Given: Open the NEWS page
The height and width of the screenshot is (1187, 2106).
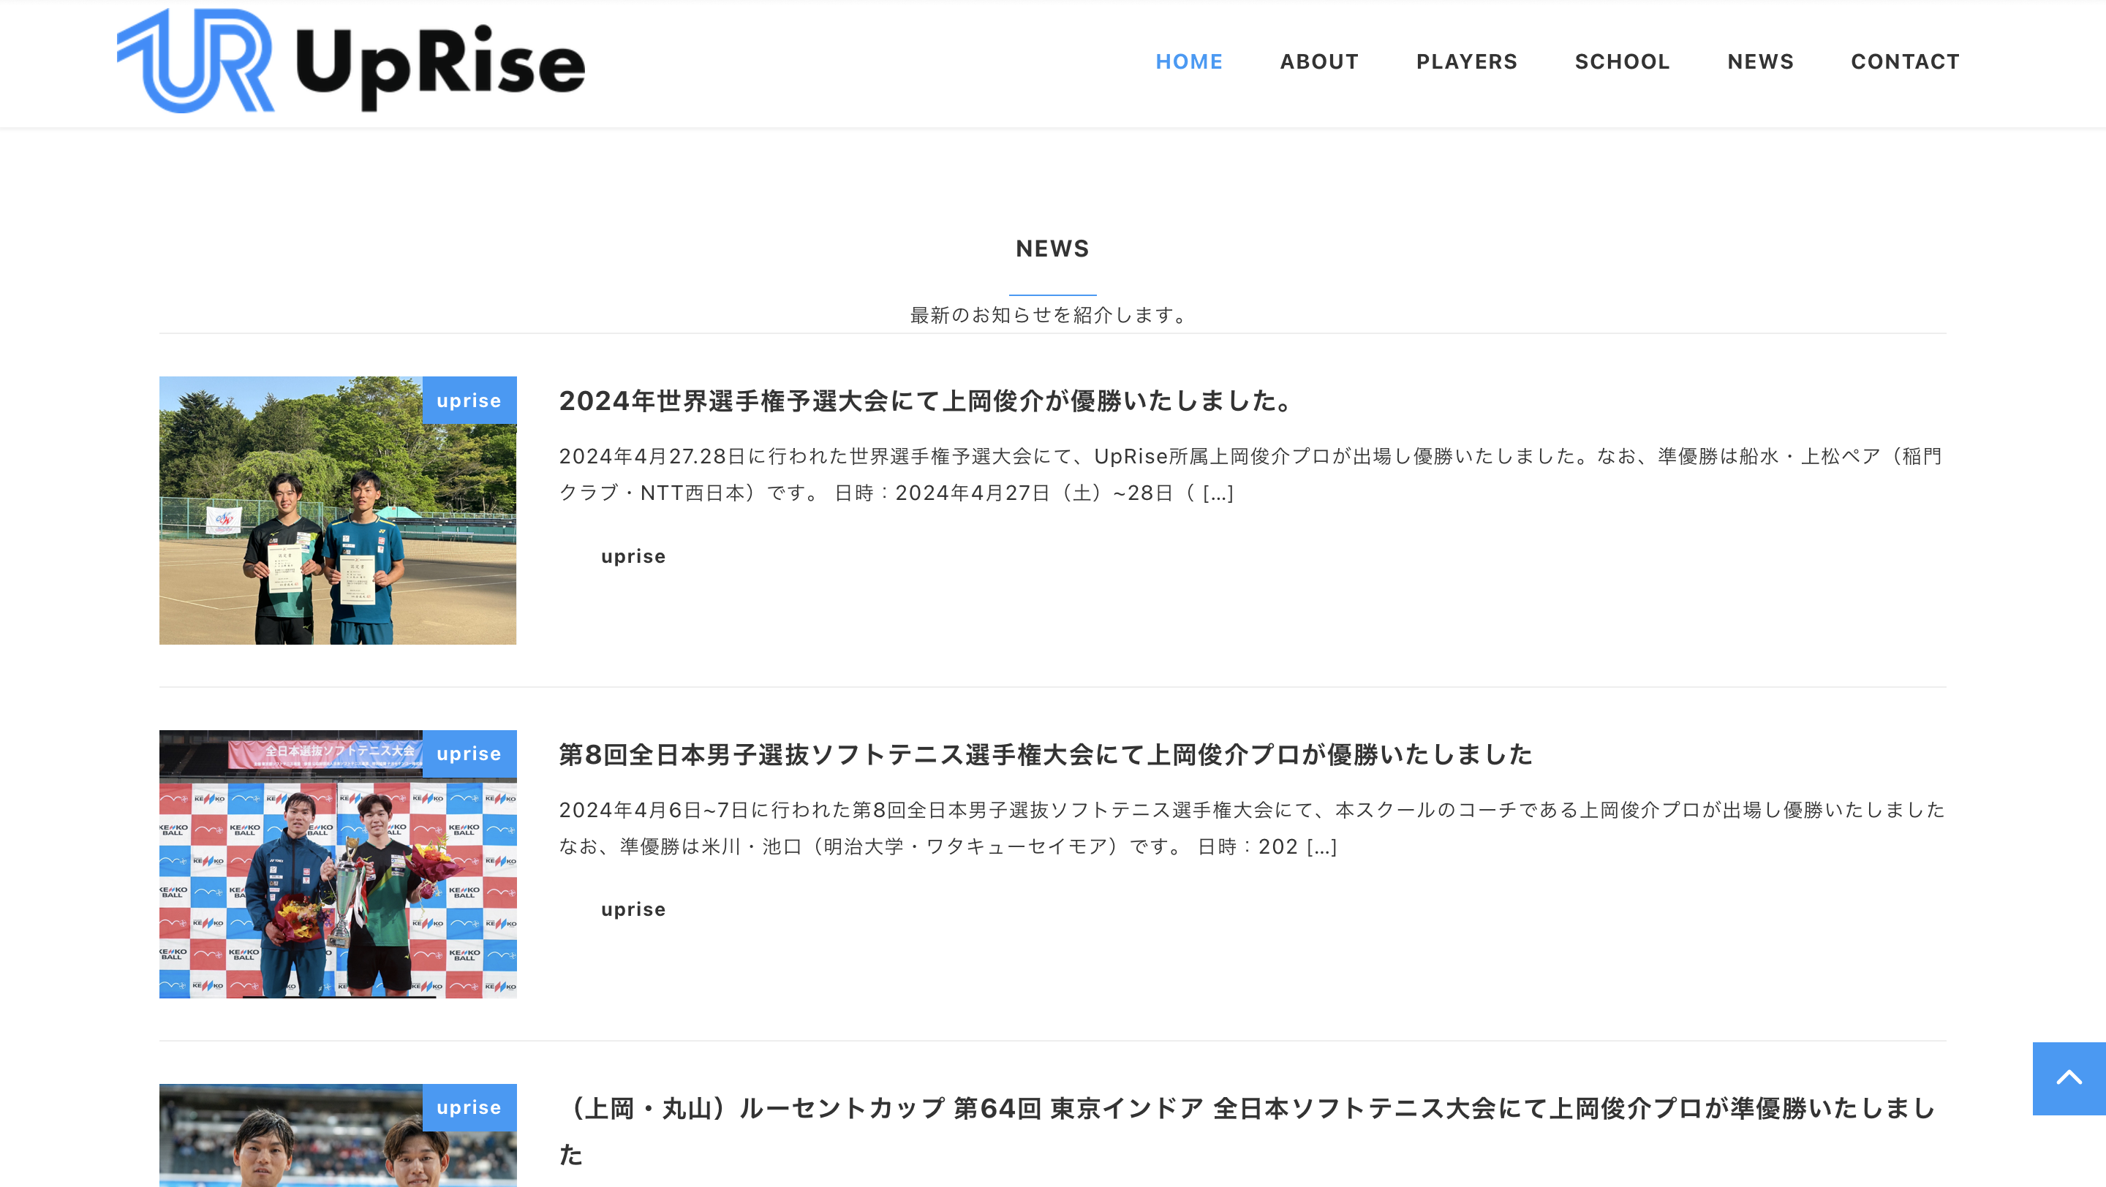Looking at the screenshot, I should coord(1760,61).
